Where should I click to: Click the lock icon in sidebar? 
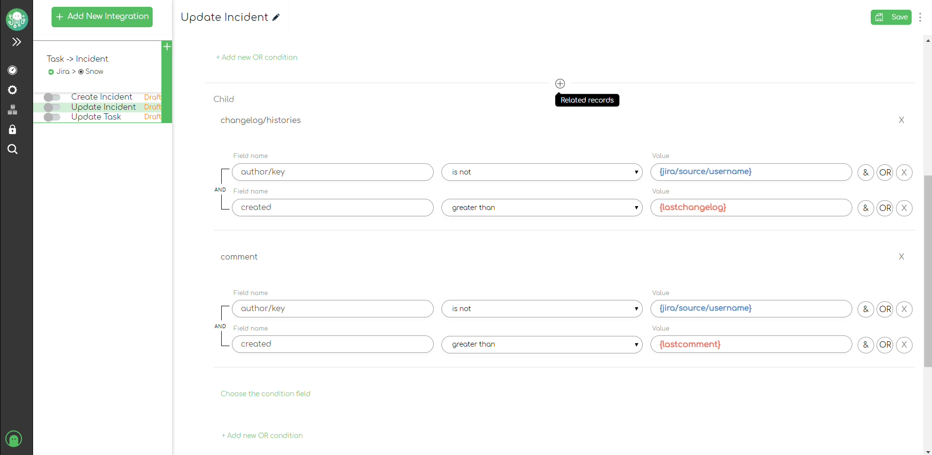13,129
